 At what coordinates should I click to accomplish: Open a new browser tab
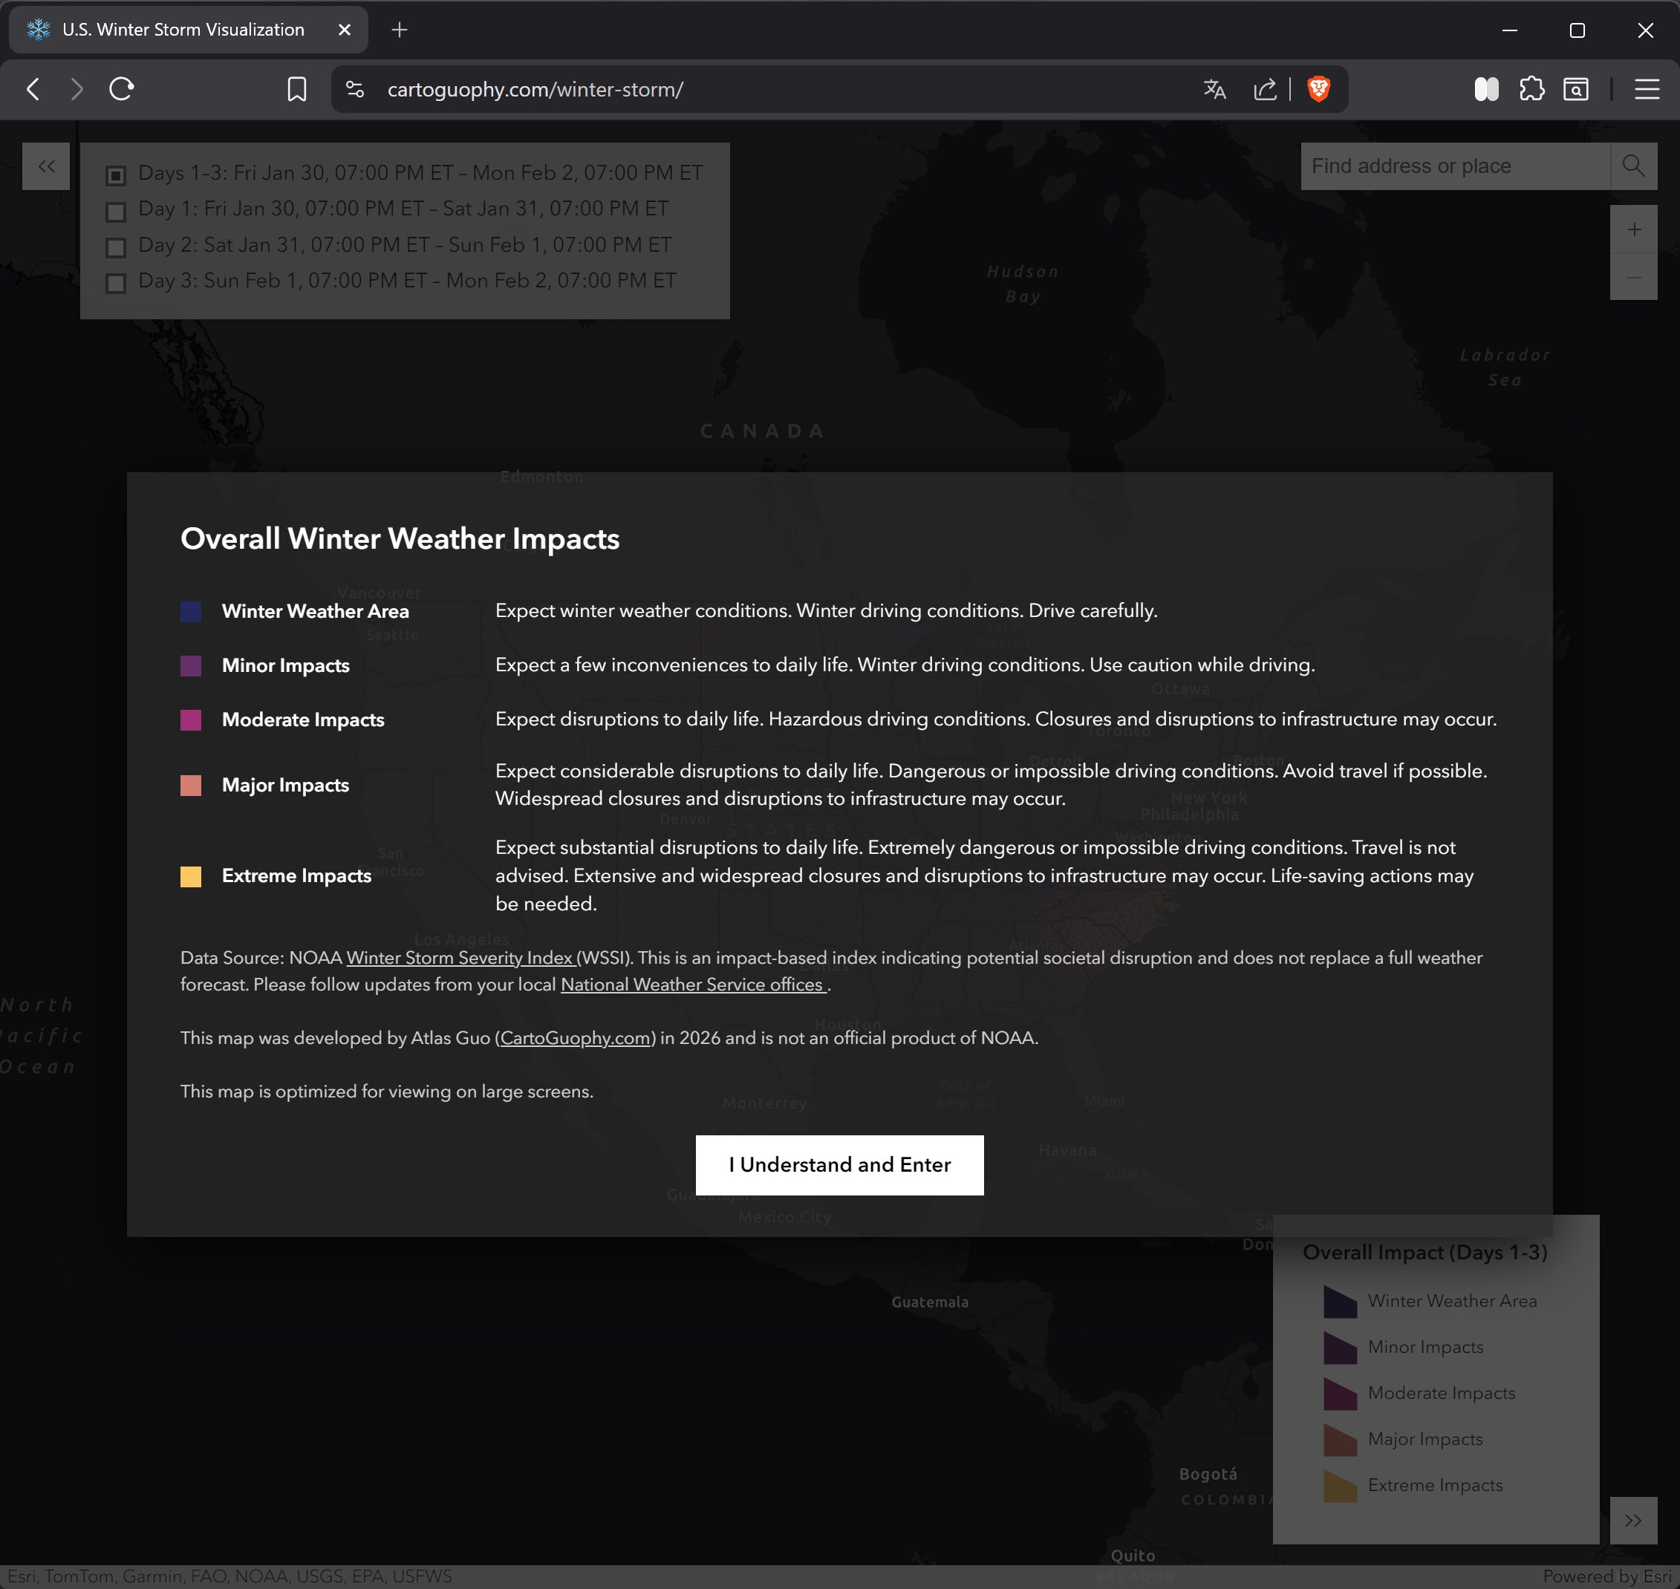399,30
